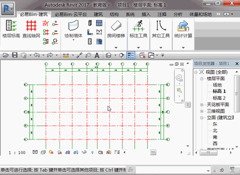Open the 注释 ribbon tab

[x=162, y=14]
